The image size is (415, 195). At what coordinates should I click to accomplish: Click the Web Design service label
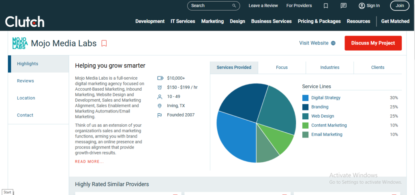tap(323, 116)
